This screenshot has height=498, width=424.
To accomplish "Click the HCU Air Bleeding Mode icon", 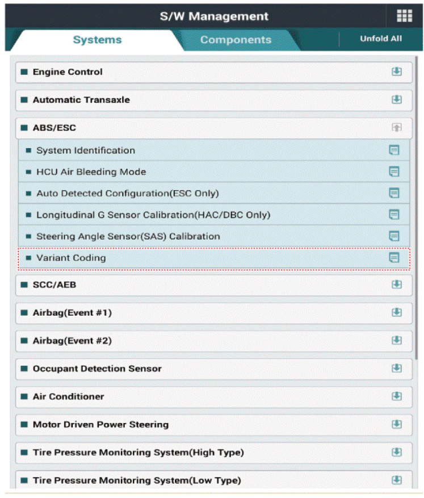I will click(394, 171).
